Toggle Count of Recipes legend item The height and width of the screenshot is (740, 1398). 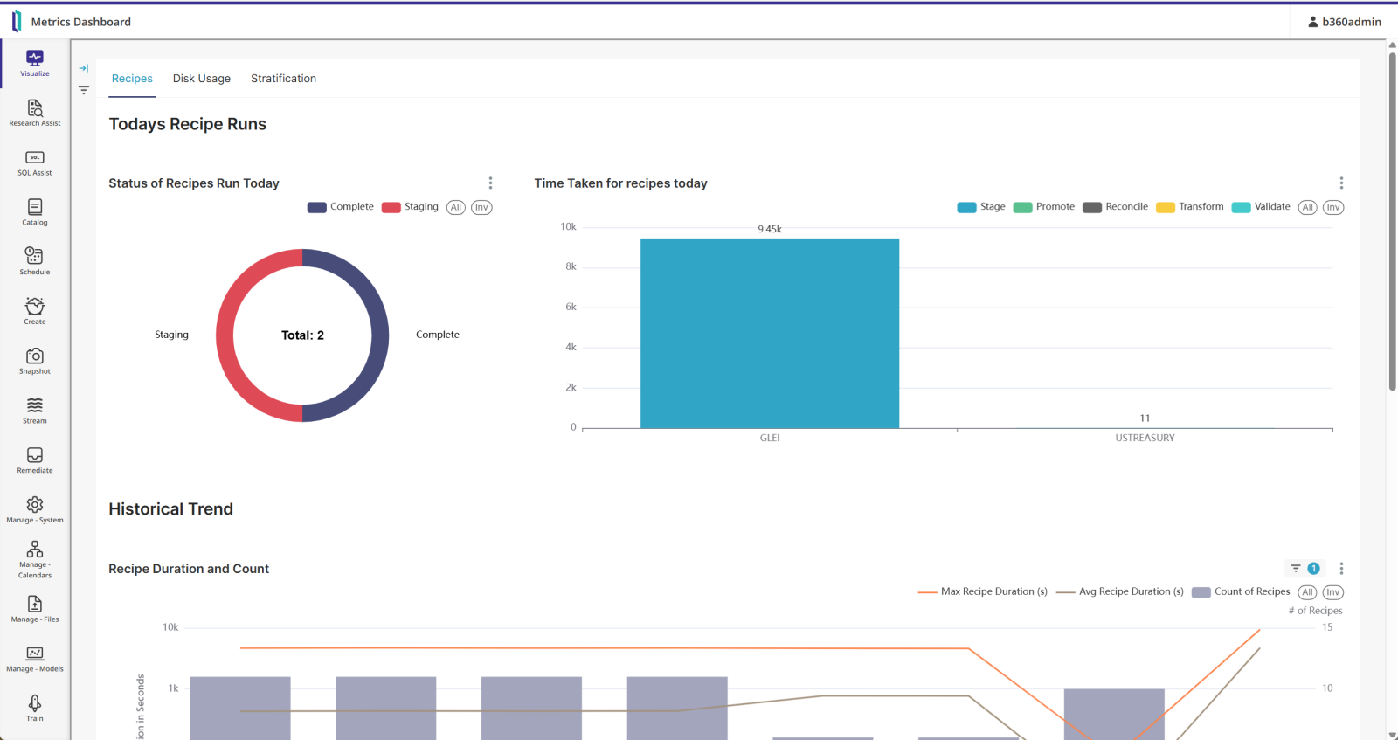click(x=1242, y=592)
